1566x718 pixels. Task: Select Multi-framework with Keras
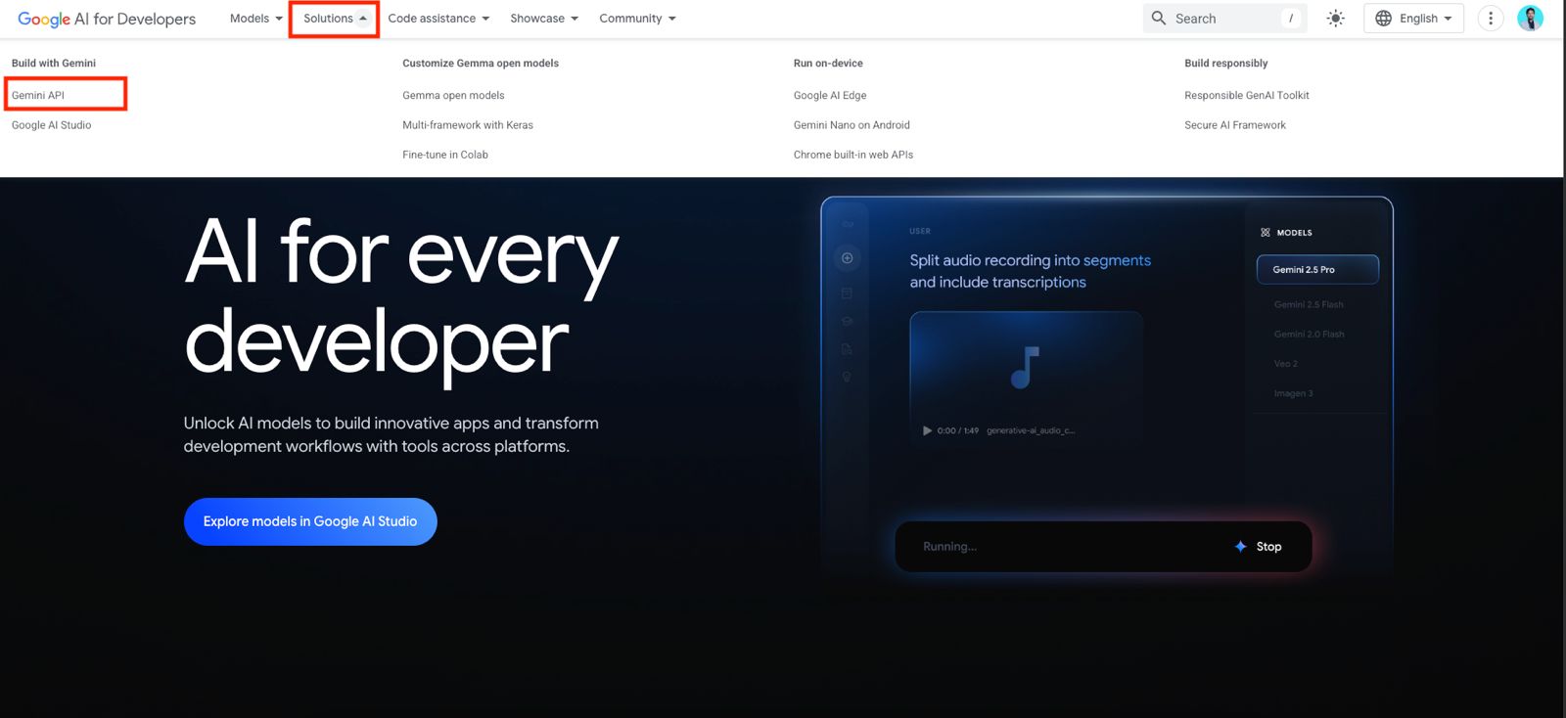[x=468, y=125]
